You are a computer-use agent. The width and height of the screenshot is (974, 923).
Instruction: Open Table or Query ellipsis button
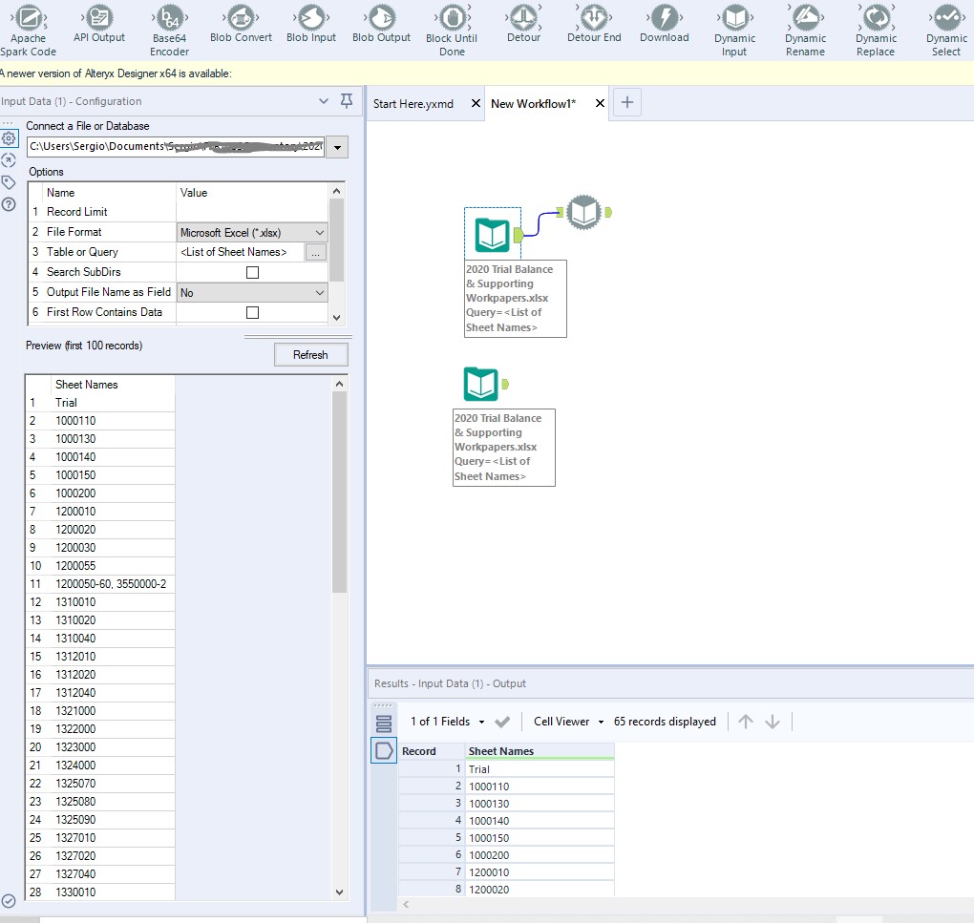[x=315, y=252]
